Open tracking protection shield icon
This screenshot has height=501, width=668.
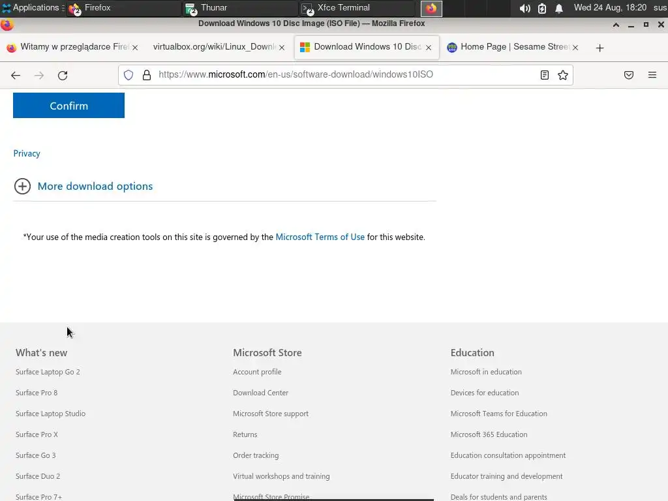pyautogui.click(x=129, y=75)
